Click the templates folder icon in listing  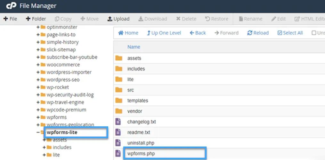point(119,100)
